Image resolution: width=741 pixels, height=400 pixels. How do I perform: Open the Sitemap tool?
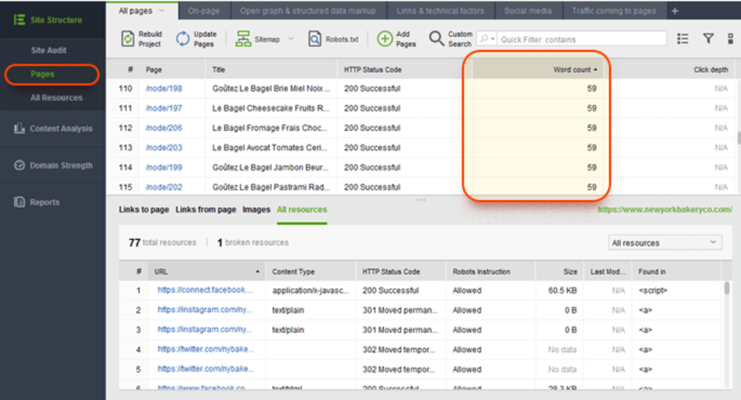click(x=243, y=39)
